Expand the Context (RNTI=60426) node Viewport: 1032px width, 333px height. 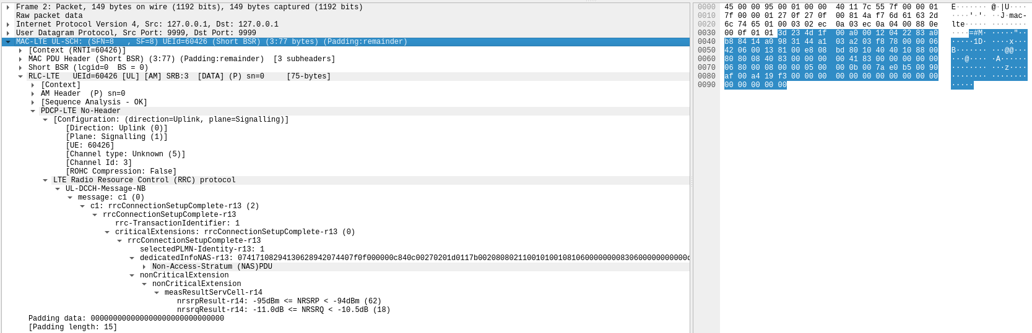(20, 51)
